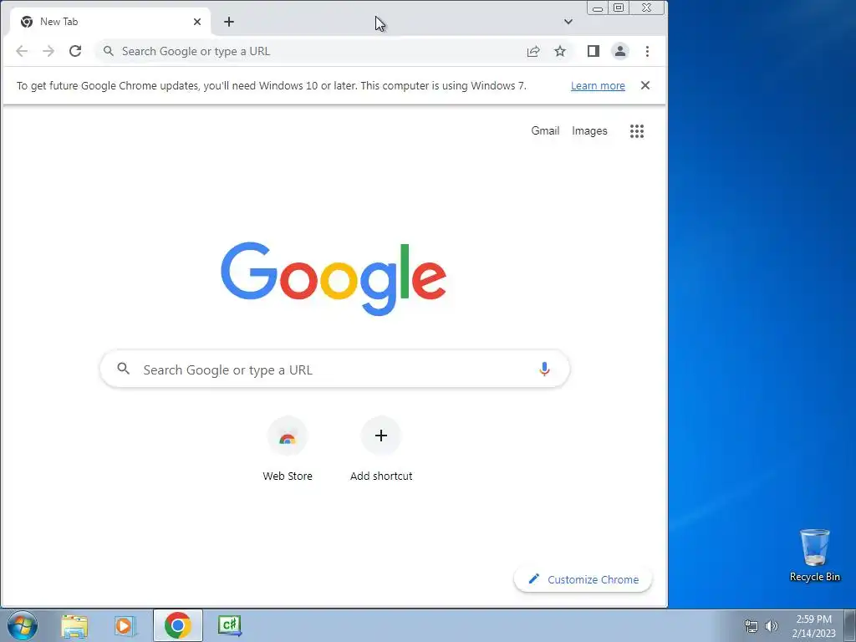Open Gmail link

pos(545,131)
